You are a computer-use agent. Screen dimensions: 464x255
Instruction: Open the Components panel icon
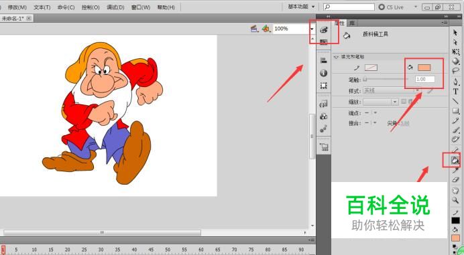[x=324, y=116]
